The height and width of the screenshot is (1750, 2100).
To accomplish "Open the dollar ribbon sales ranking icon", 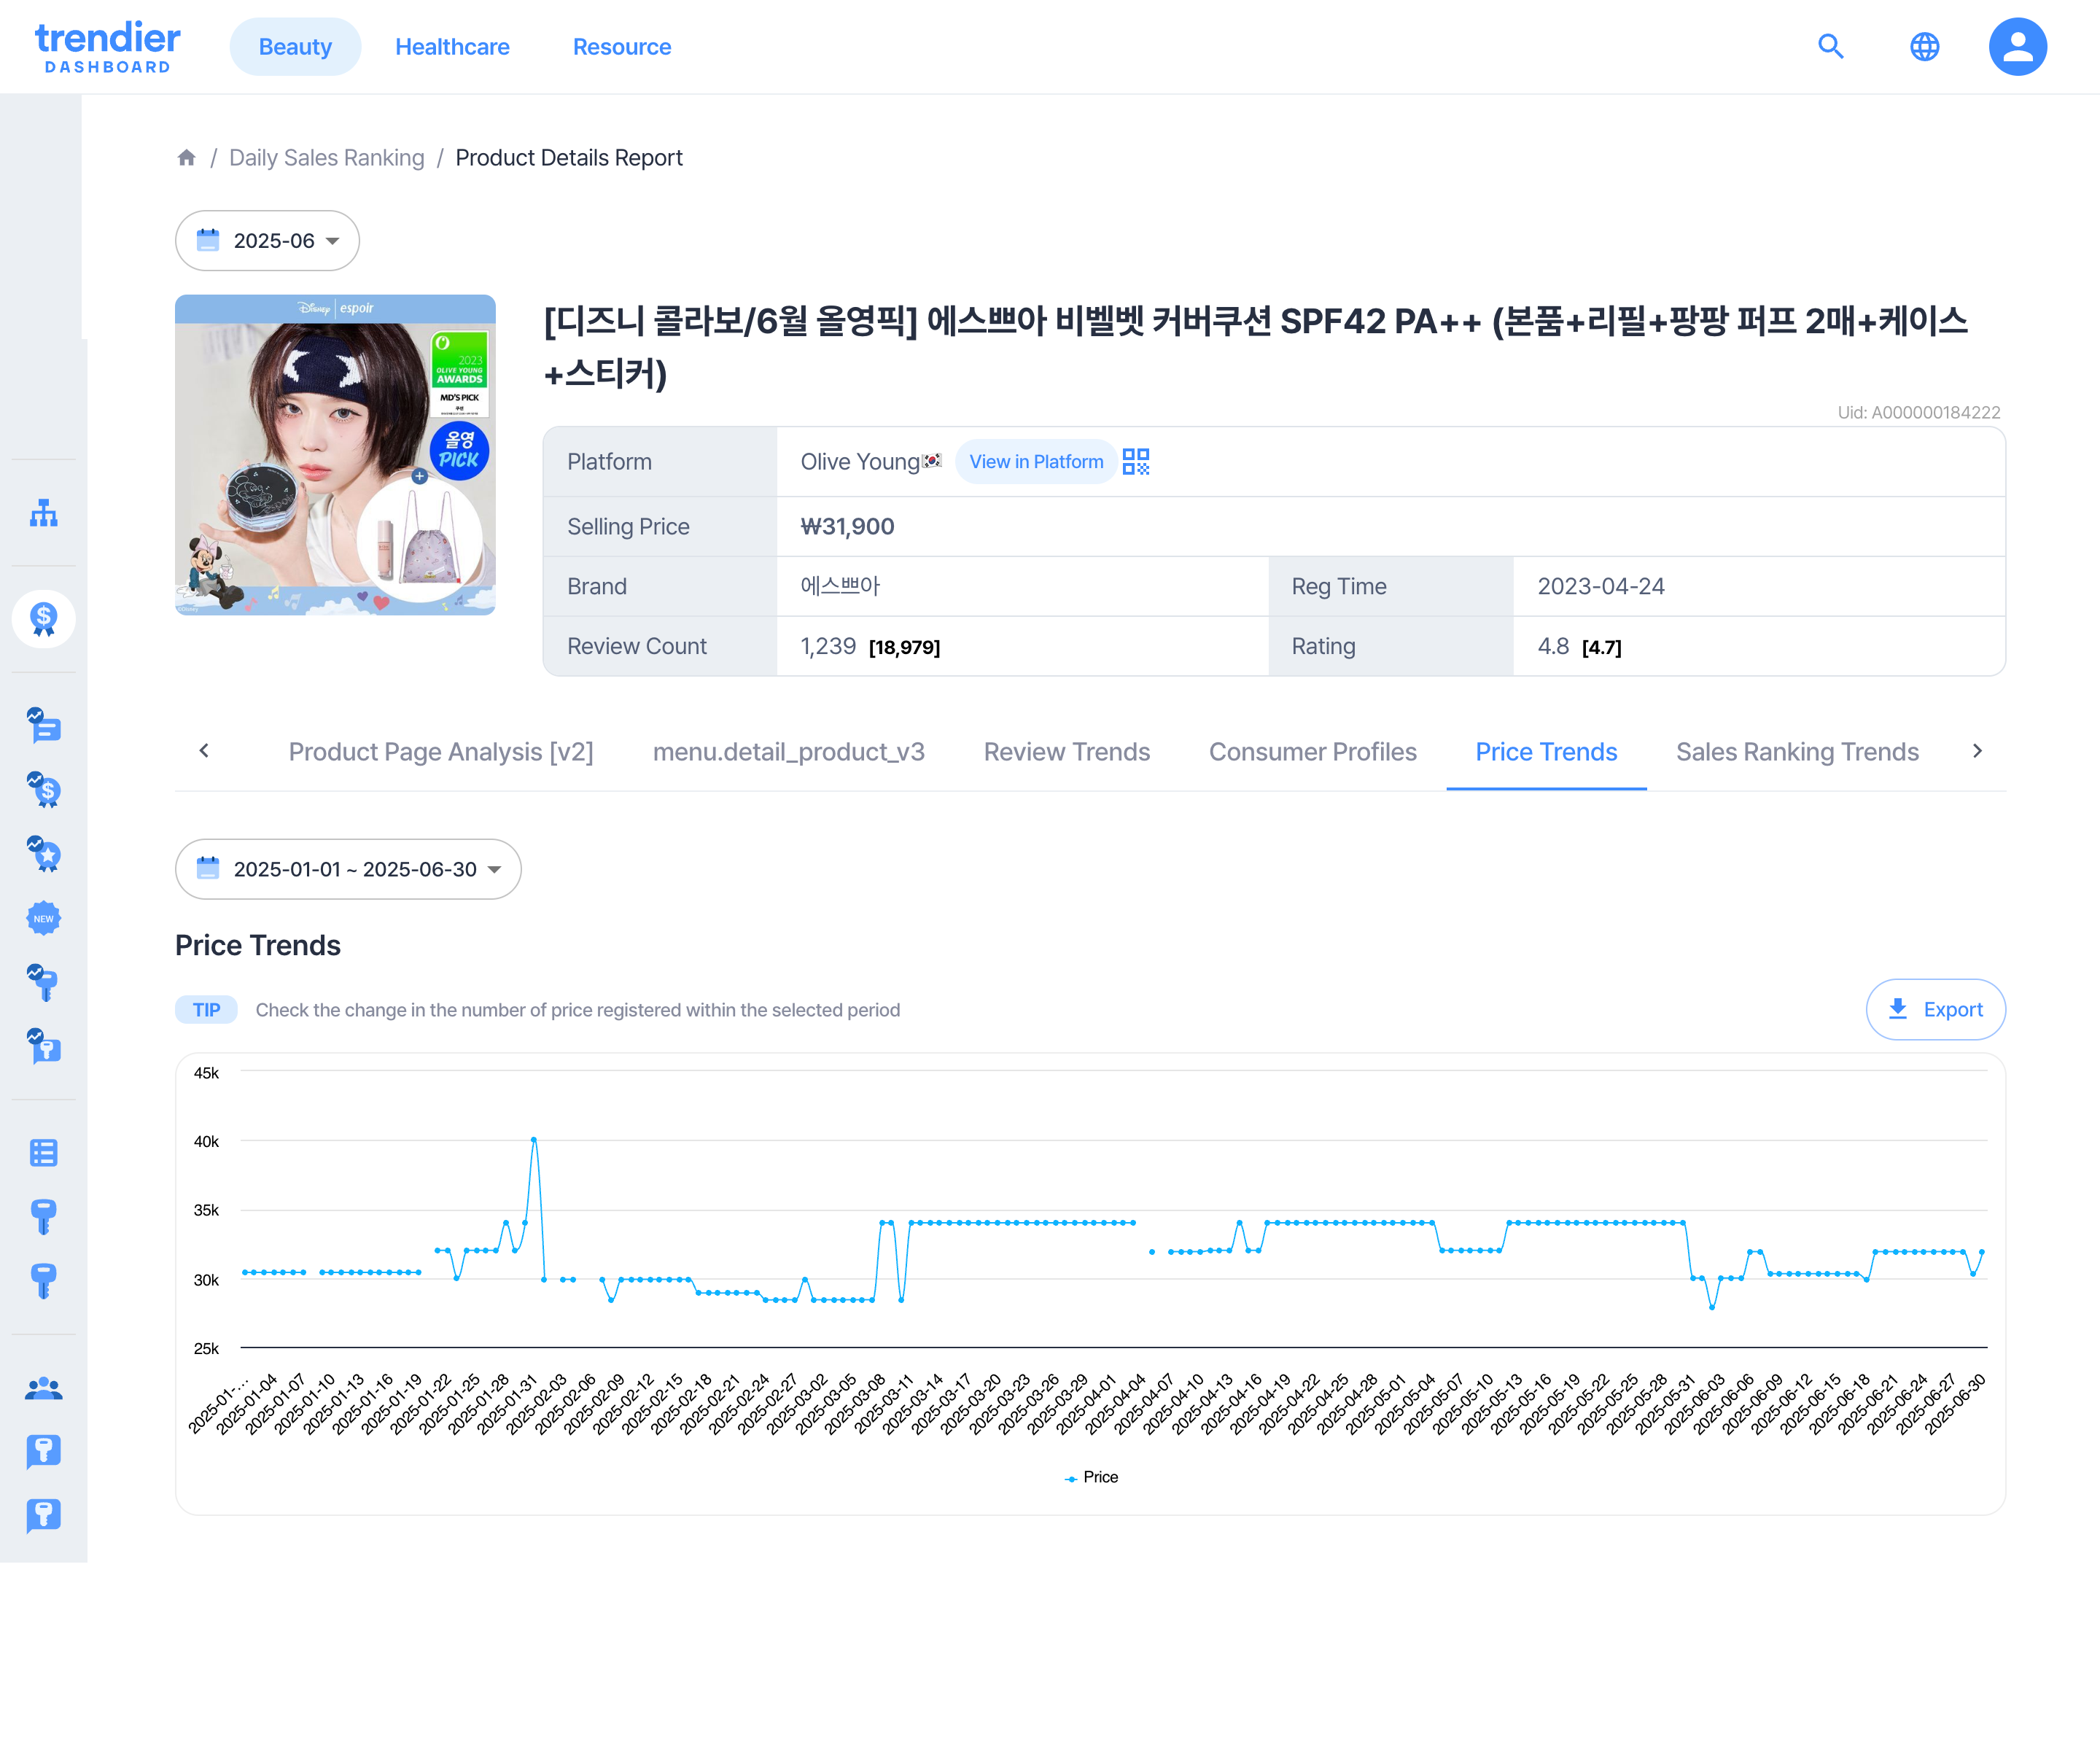I will 43,619.
